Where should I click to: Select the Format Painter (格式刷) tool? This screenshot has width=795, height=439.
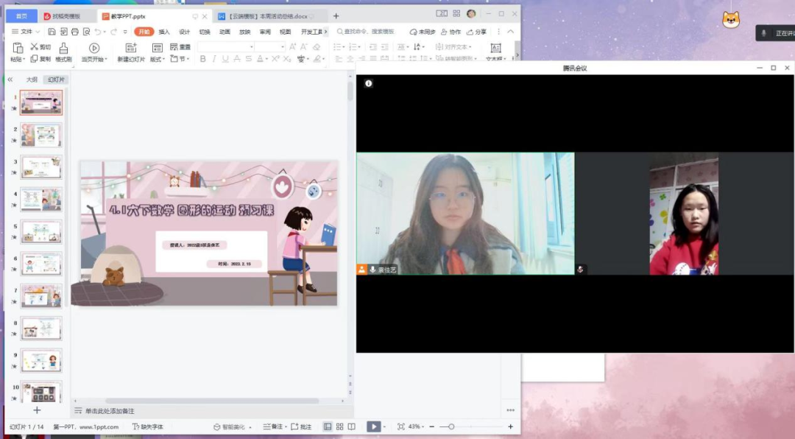(x=63, y=48)
